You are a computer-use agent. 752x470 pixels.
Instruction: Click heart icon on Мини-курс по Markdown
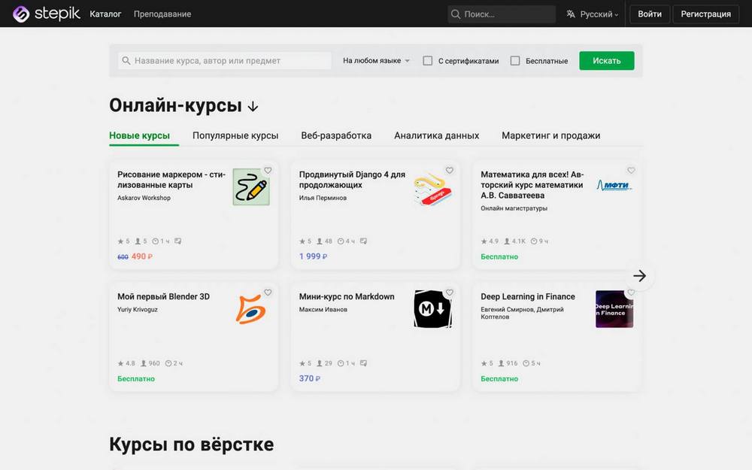(x=450, y=293)
